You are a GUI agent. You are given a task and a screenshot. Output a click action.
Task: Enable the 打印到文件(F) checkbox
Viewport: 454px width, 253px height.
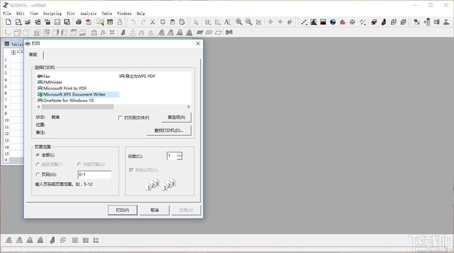120,118
